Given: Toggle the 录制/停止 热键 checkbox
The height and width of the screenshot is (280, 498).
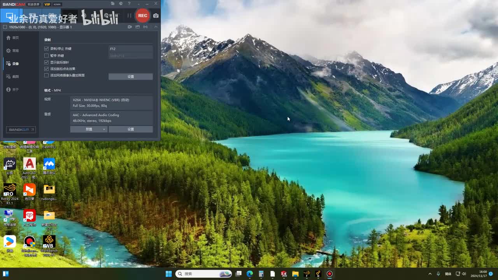Looking at the screenshot, I should pos(47,49).
